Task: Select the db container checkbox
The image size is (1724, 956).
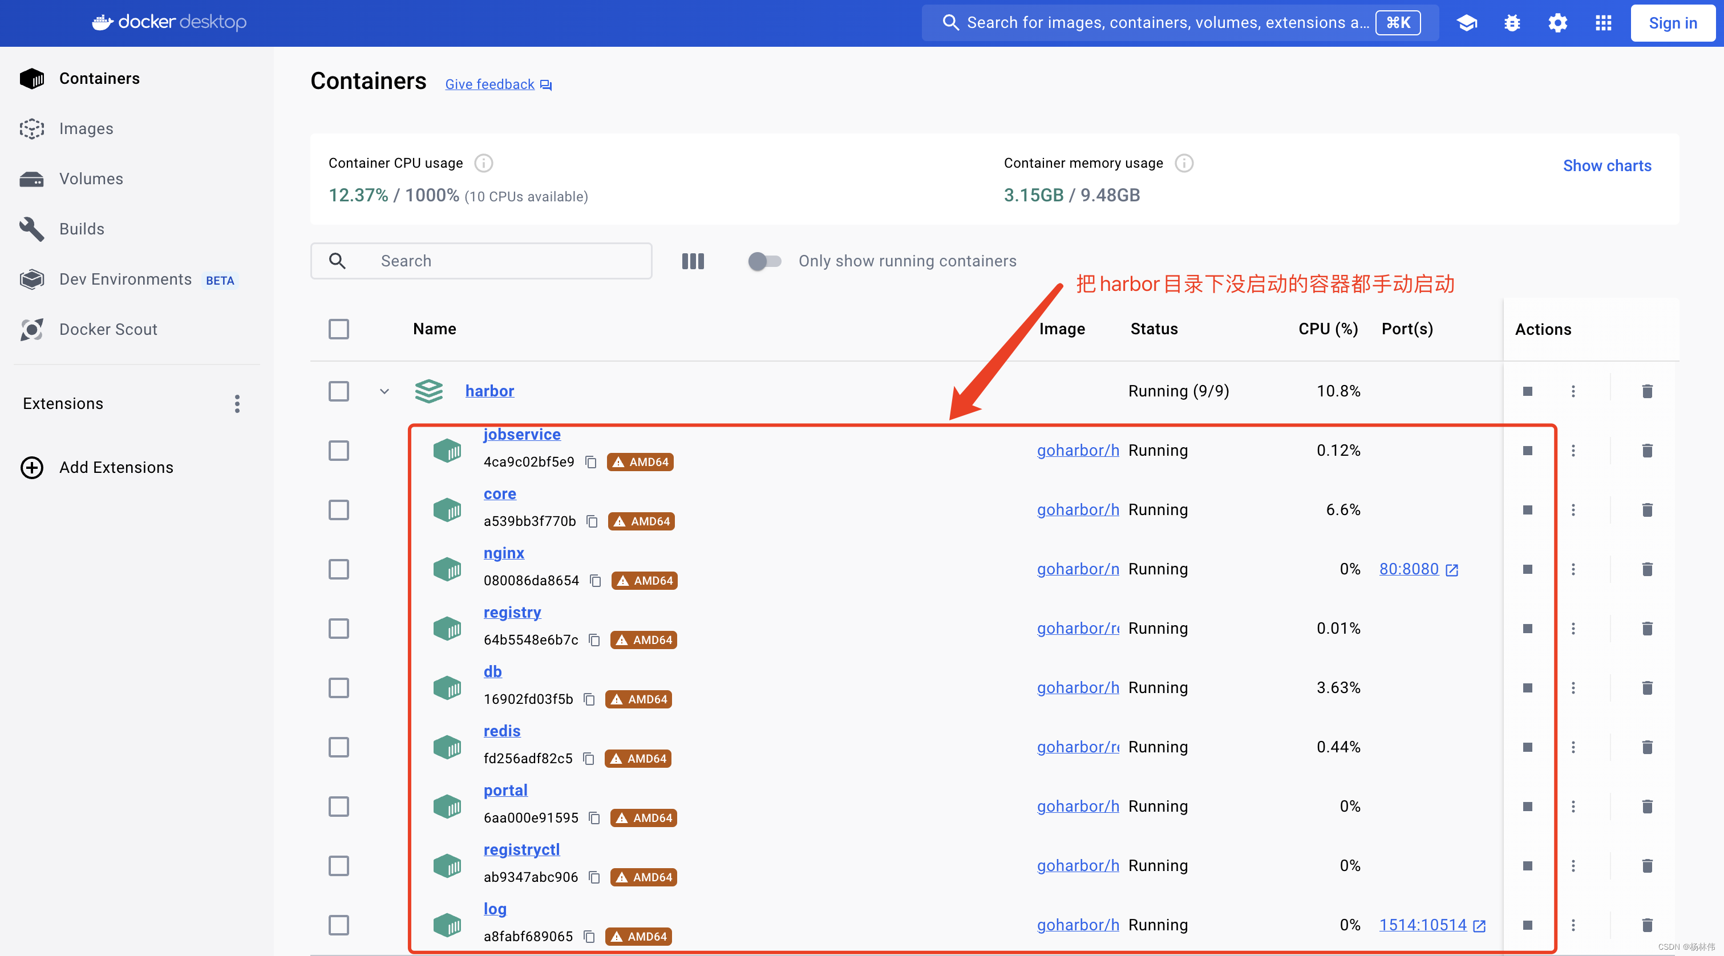Action: [x=339, y=688]
